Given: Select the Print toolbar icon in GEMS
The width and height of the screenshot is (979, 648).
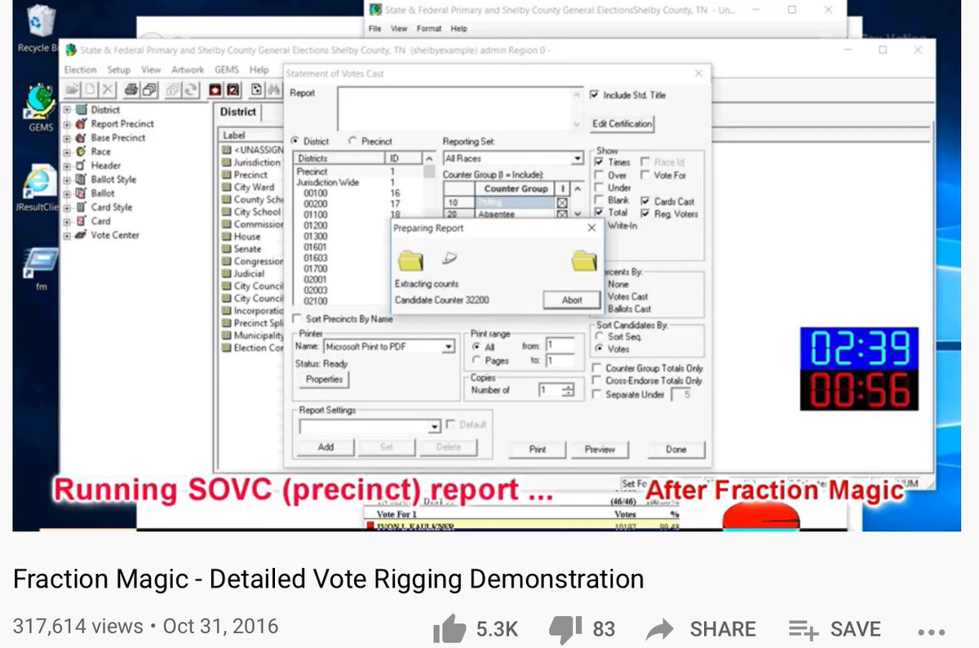Looking at the screenshot, I should [132, 90].
